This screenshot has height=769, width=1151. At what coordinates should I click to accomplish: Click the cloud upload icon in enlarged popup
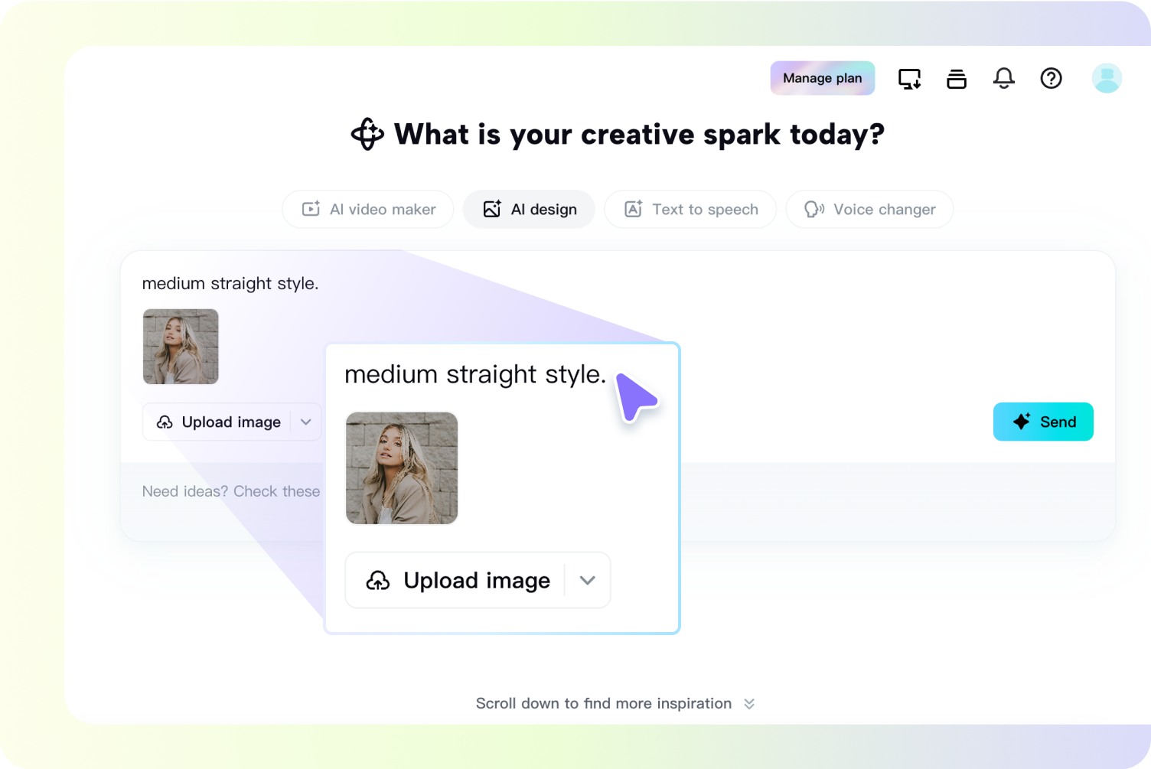click(x=378, y=581)
